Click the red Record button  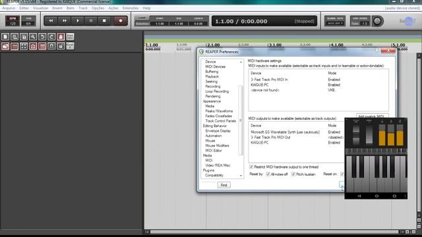[120, 20]
